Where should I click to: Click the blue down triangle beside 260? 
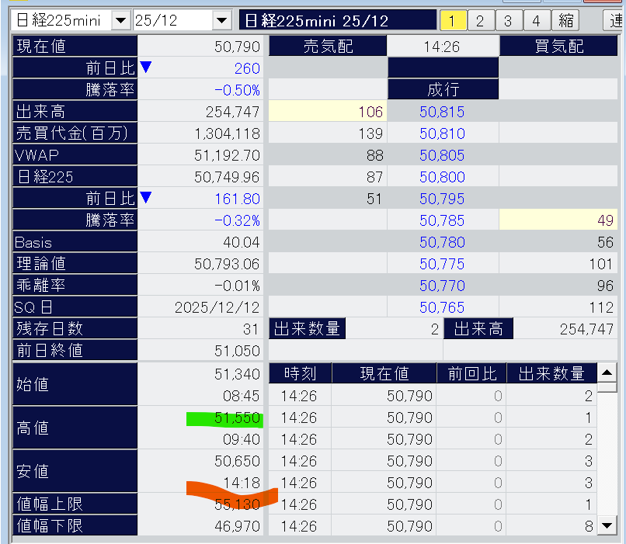point(145,68)
